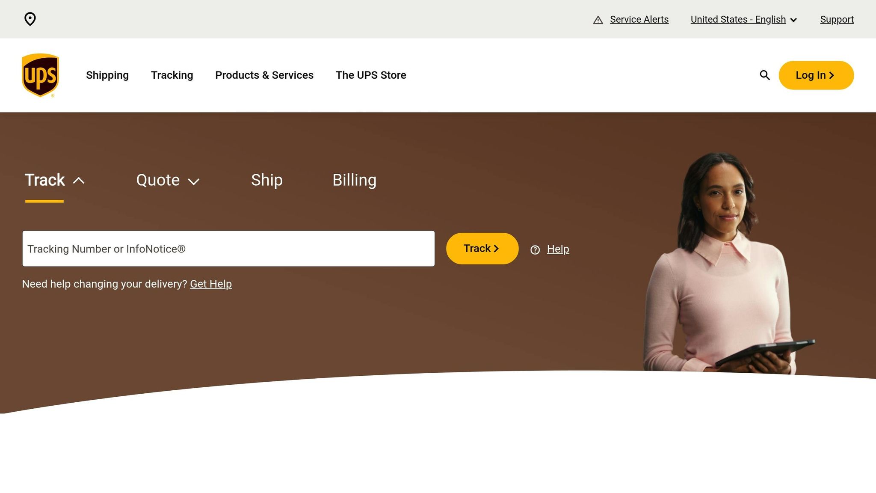Collapse the Track tab chevron
This screenshot has width=876, height=493.
[79, 181]
